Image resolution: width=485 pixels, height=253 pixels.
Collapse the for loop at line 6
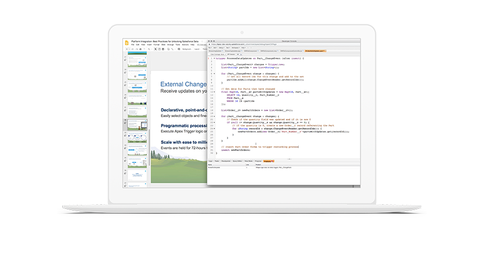(x=214, y=74)
